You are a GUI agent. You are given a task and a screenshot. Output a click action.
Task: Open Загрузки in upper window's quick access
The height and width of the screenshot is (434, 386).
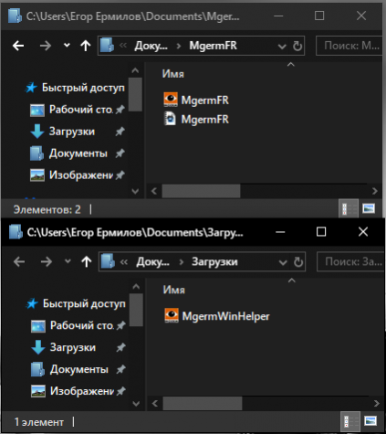pos(71,132)
